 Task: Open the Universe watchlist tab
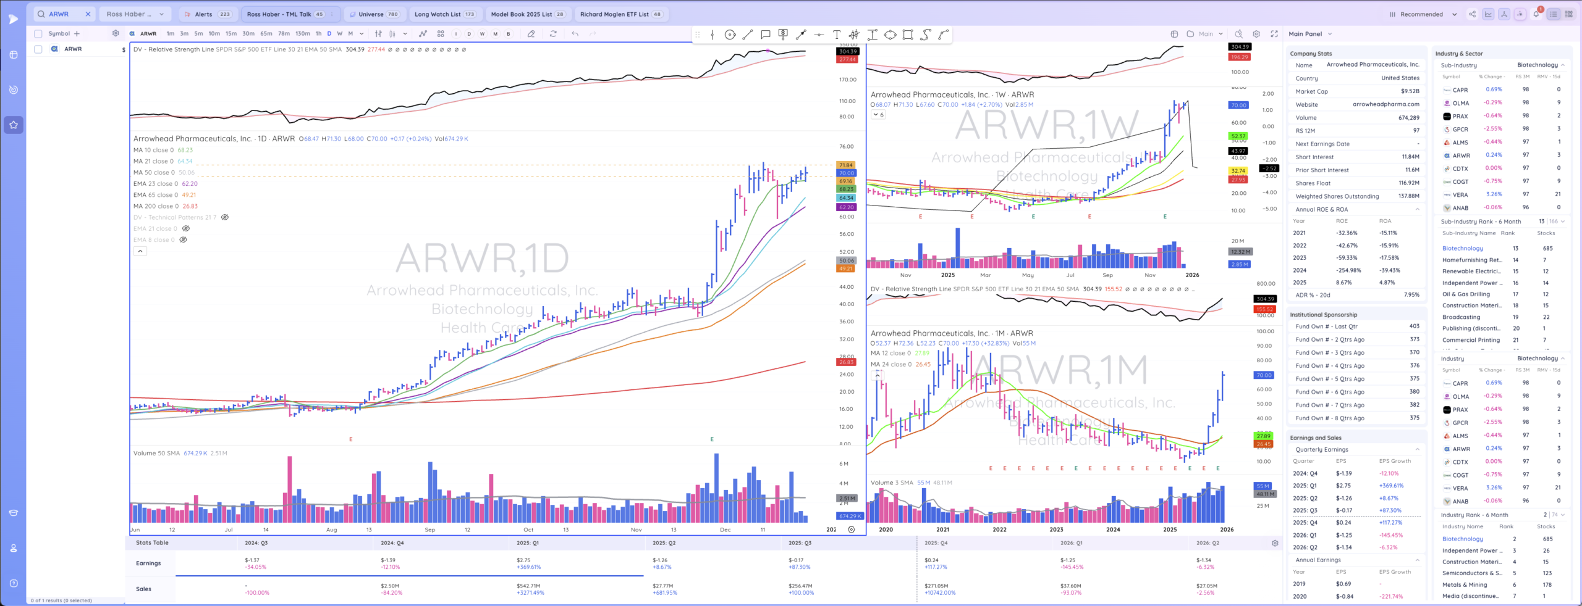[x=374, y=14]
